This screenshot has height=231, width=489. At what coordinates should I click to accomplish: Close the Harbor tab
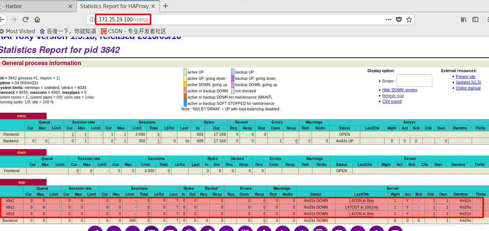point(70,6)
